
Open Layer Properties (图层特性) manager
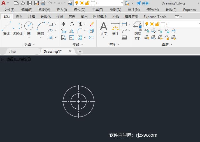pos(138,31)
